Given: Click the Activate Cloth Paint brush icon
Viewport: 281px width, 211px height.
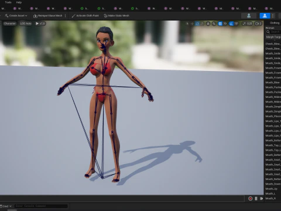Looking at the screenshot, I should coord(73,16).
